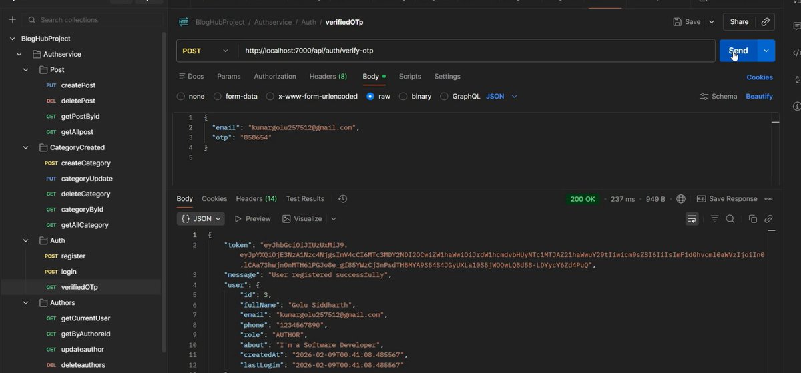Click the plus icon to create new collection

coord(12,20)
